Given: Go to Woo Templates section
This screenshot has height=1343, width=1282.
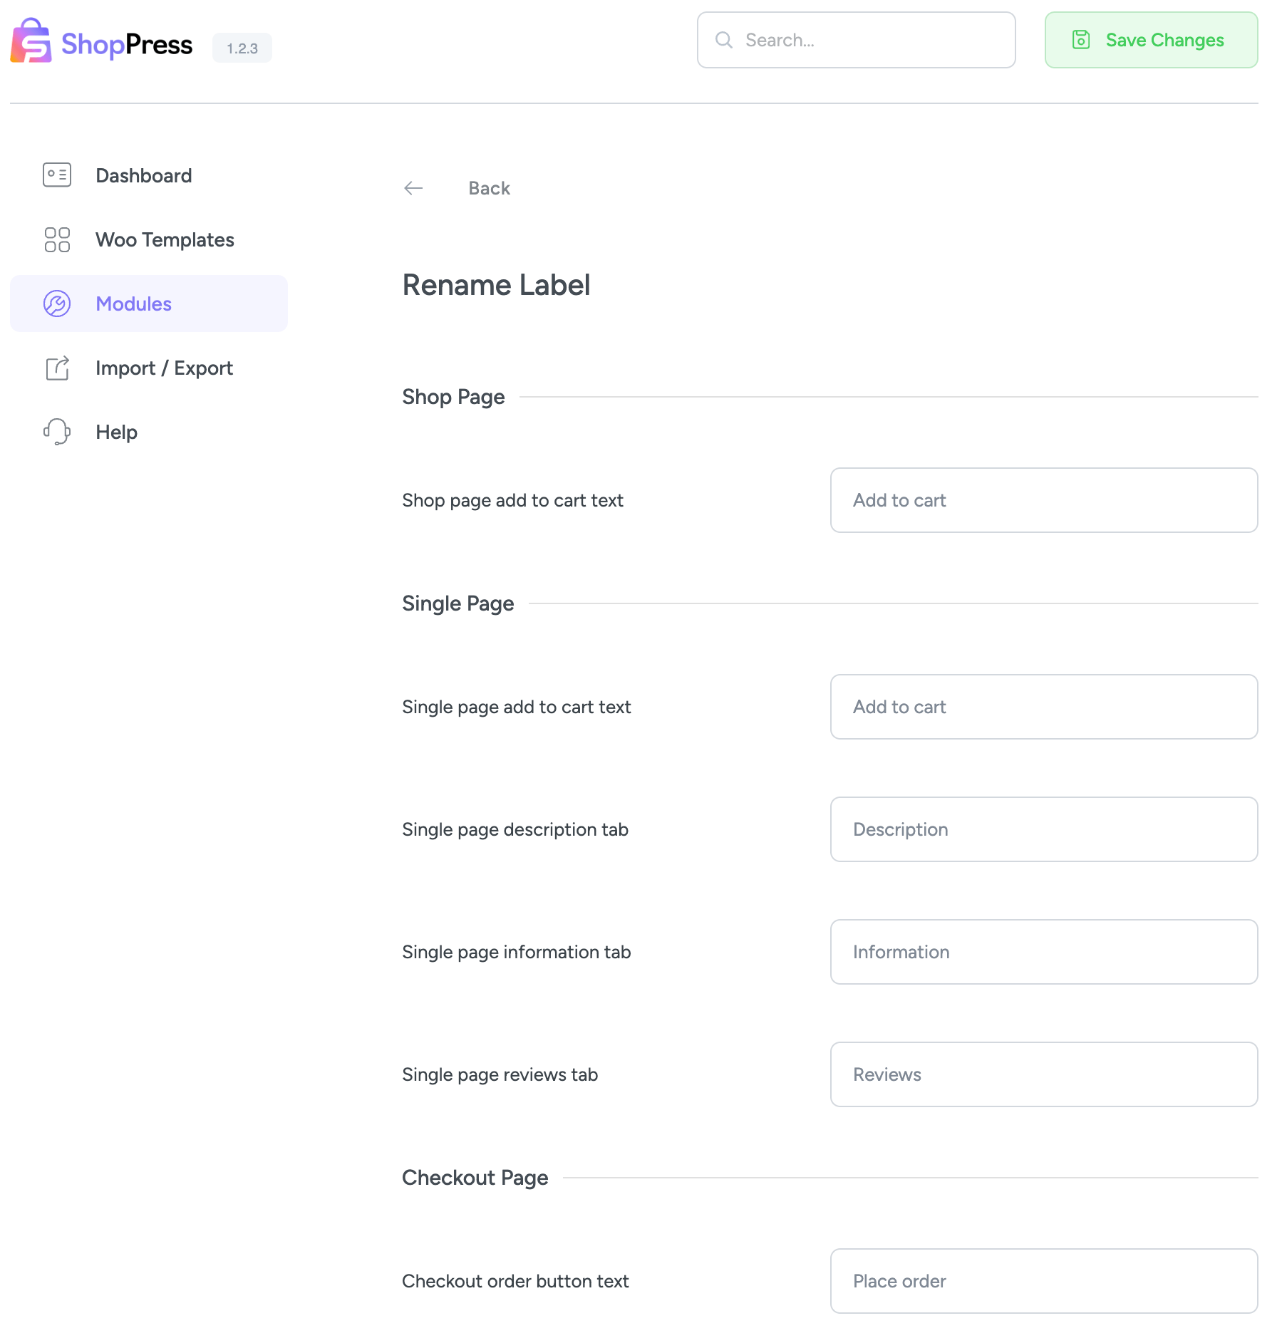Looking at the screenshot, I should tap(165, 239).
